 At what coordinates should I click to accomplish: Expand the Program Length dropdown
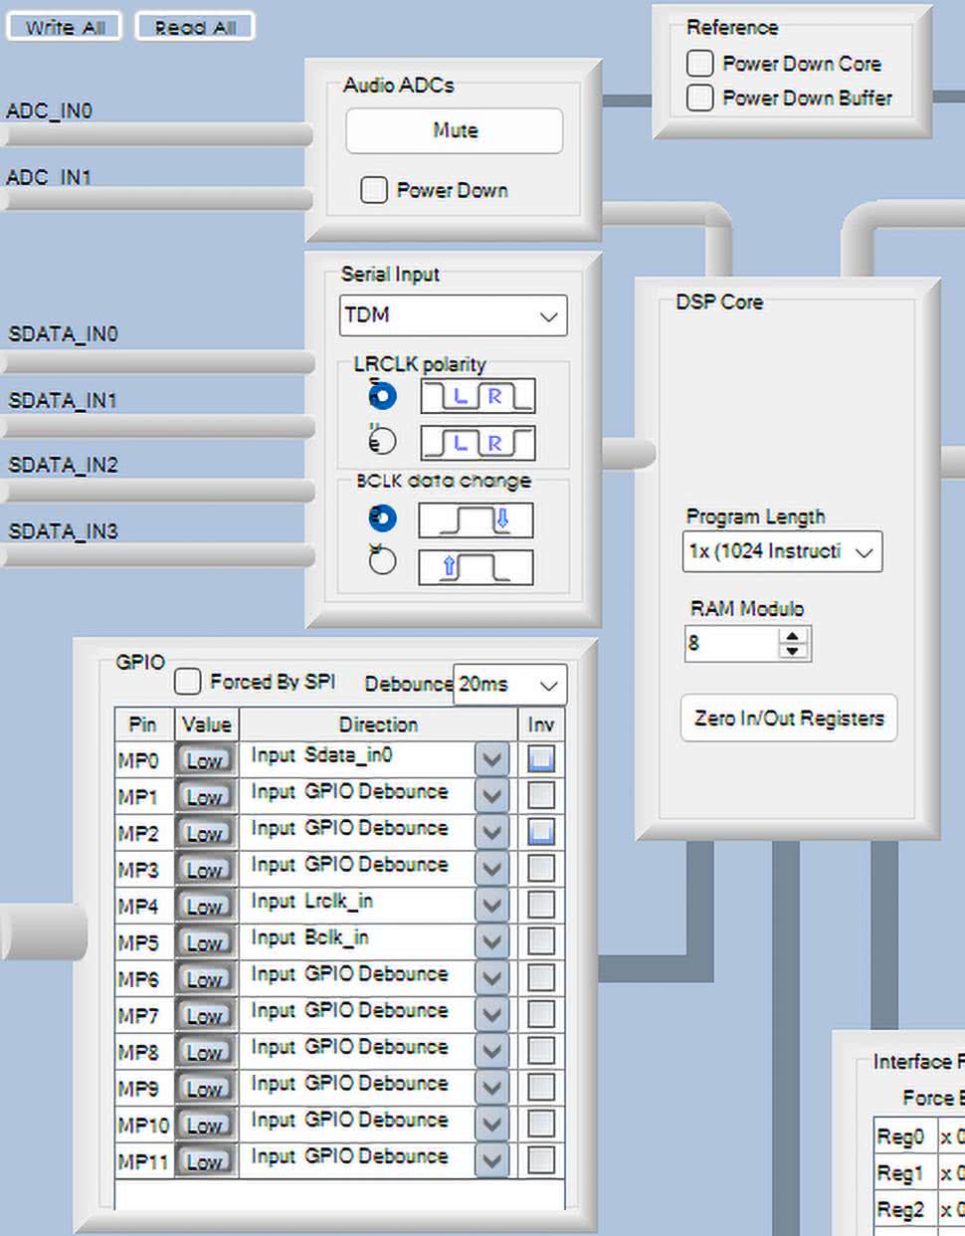pyautogui.click(x=782, y=551)
